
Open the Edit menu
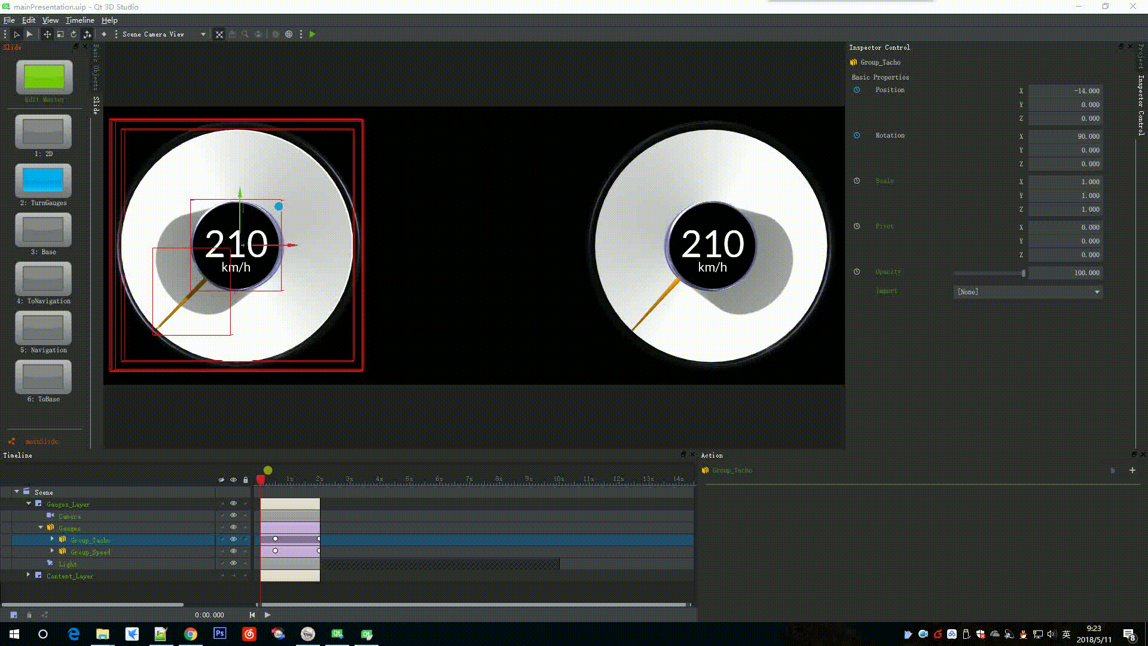point(29,20)
